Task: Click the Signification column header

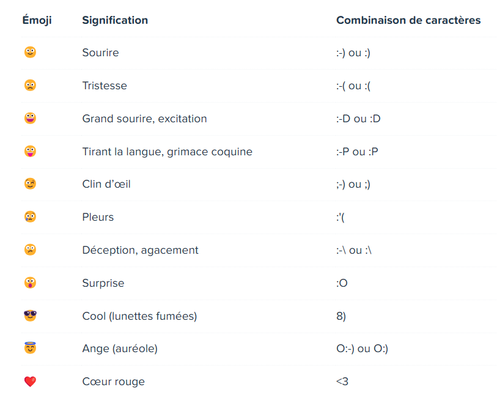Action: coord(115,20)
